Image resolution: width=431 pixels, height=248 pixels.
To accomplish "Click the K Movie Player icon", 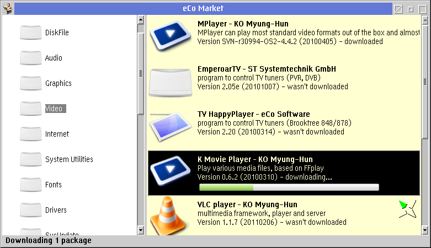I will click(x=171, y=171).
